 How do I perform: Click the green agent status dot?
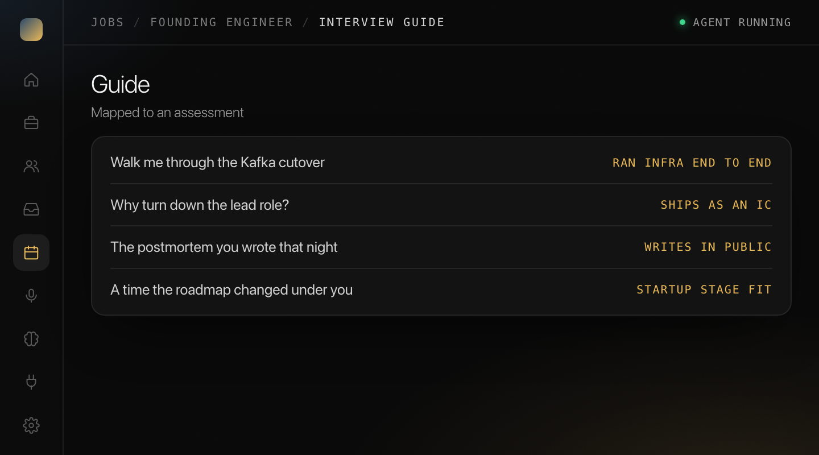682,22
